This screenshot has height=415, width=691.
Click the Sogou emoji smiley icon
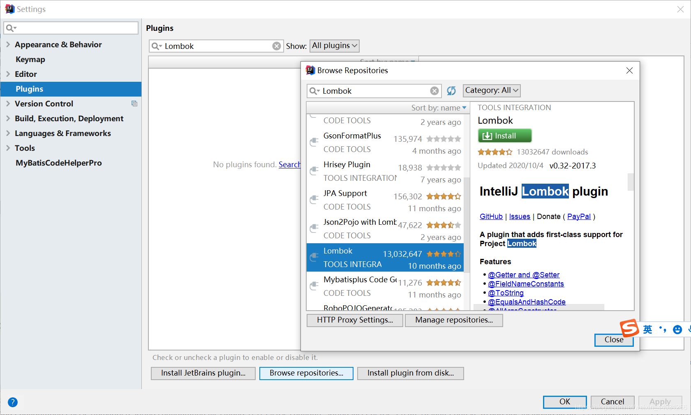[677, 330]
